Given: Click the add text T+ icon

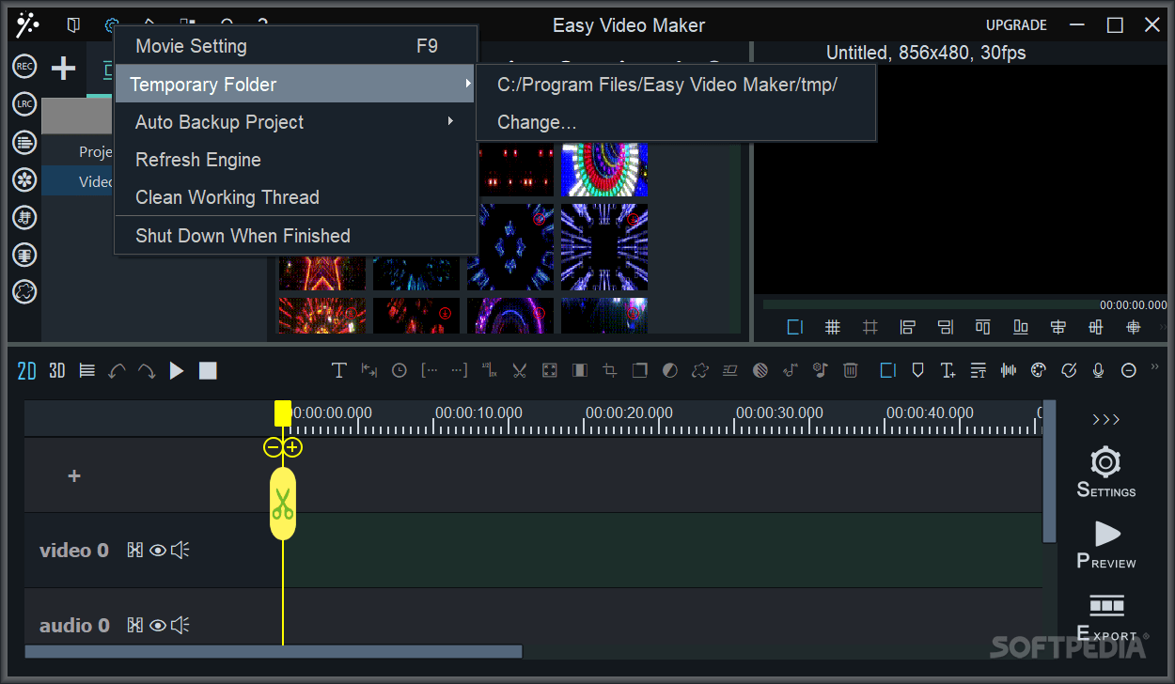Looking at the screenshot, I should pyautogui.click(x=948, y=370).
